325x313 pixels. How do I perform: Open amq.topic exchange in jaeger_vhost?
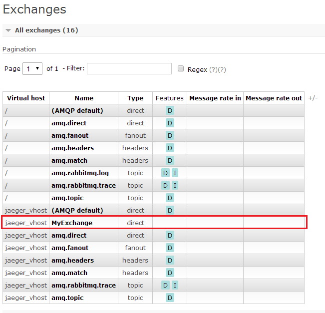(x=67, y=298)
